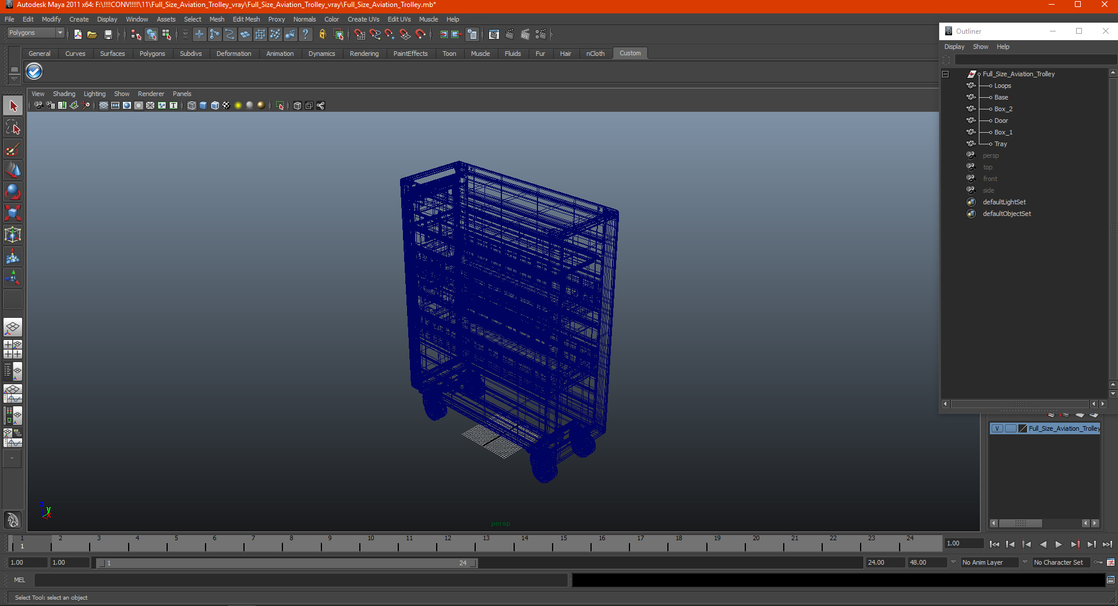Switch to four view layout
The image size is (1118, 606).
tap(13, 349)
